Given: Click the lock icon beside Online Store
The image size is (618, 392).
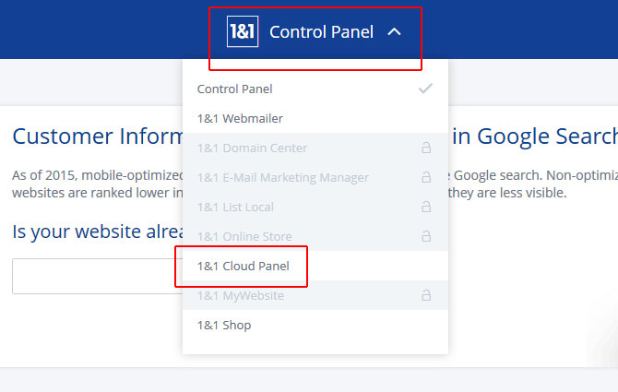Looking at the screenshot, I should (426, 236).
